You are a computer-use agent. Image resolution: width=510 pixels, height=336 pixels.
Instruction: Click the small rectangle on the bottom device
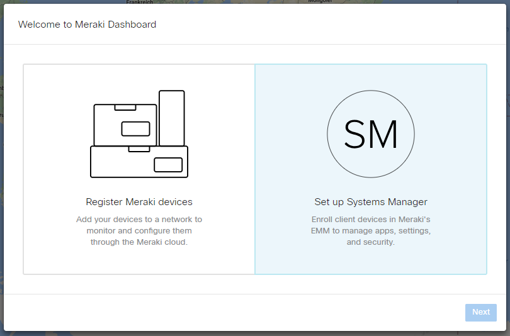coord(168,165)
